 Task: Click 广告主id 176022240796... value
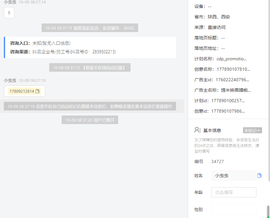(232, 80)
